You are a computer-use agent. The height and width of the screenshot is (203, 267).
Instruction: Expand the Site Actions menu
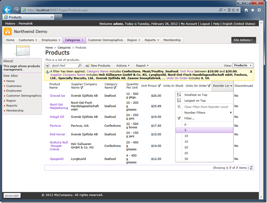point(243,40)
